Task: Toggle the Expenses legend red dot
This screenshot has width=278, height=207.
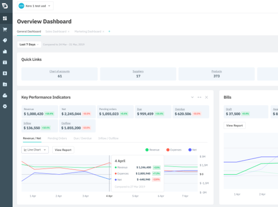Action: coord(168,150)
